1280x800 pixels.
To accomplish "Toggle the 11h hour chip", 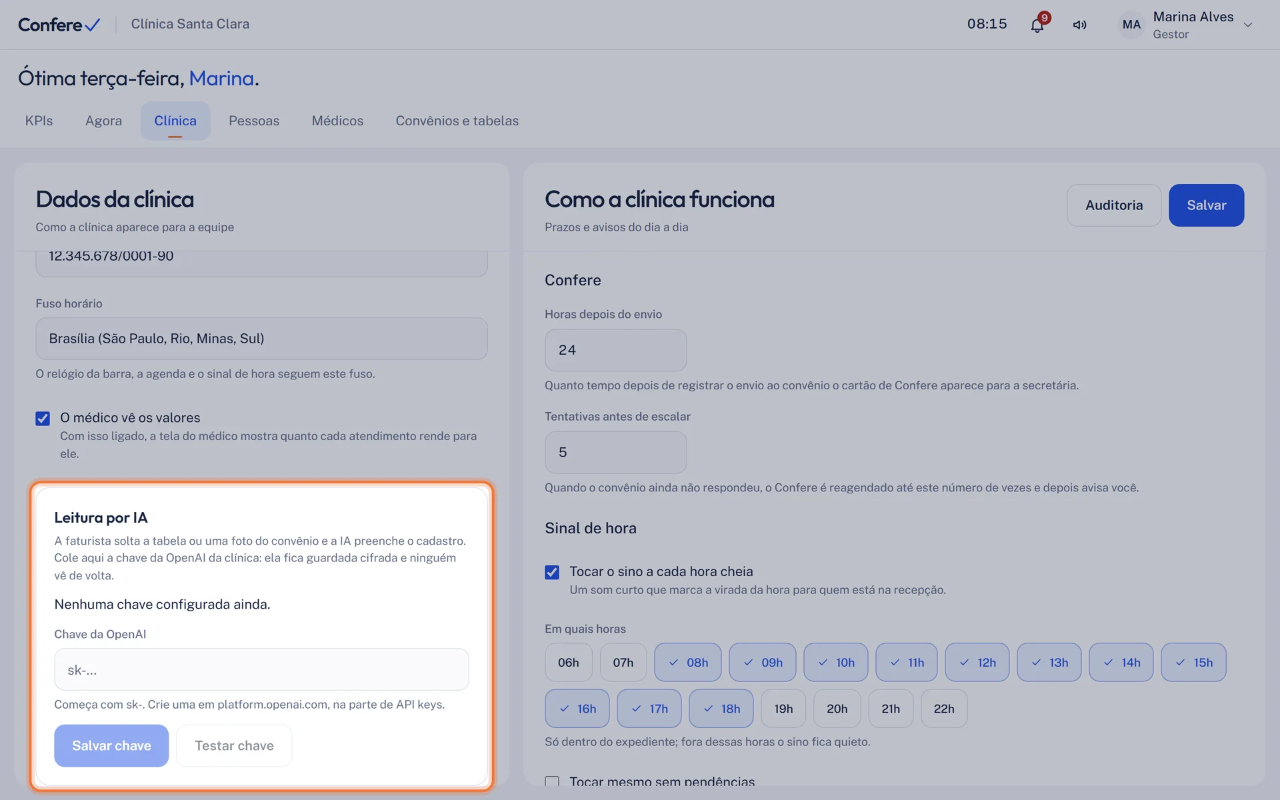I will [x=907, y=662].
